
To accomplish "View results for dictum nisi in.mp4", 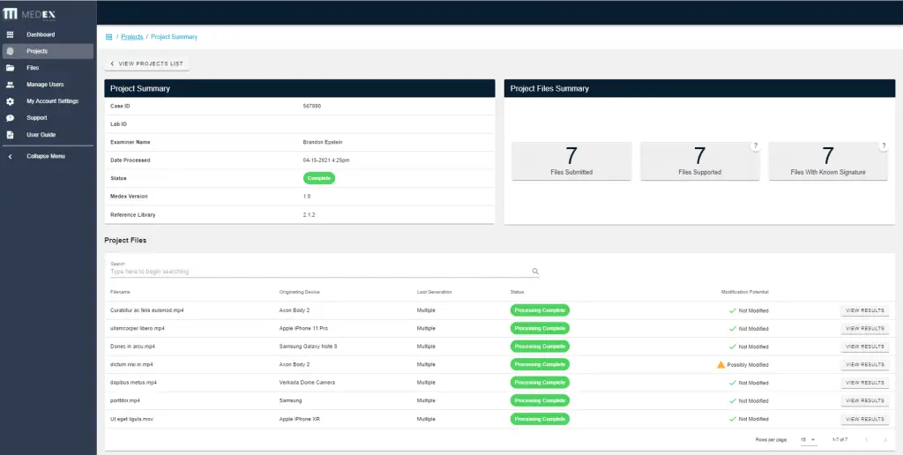I will 864,364.
